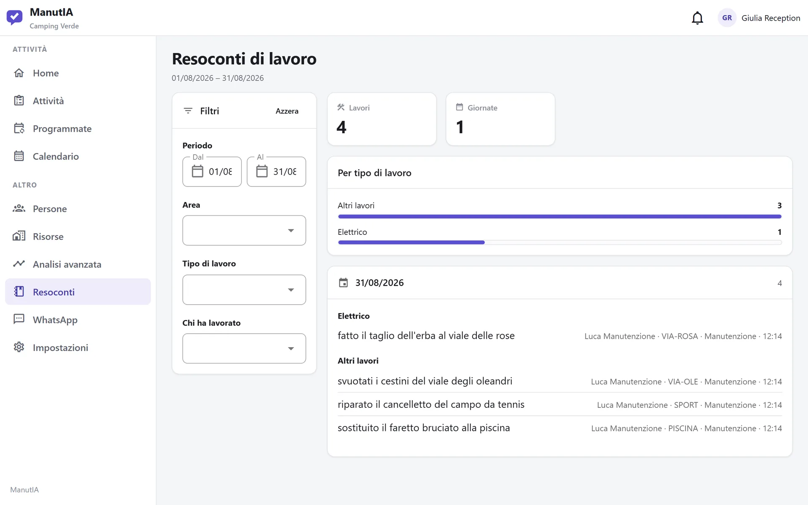This screenshot has width=808, height=505.
Task: Click the Lavori tools icon
Action: [x=341, y=107]
